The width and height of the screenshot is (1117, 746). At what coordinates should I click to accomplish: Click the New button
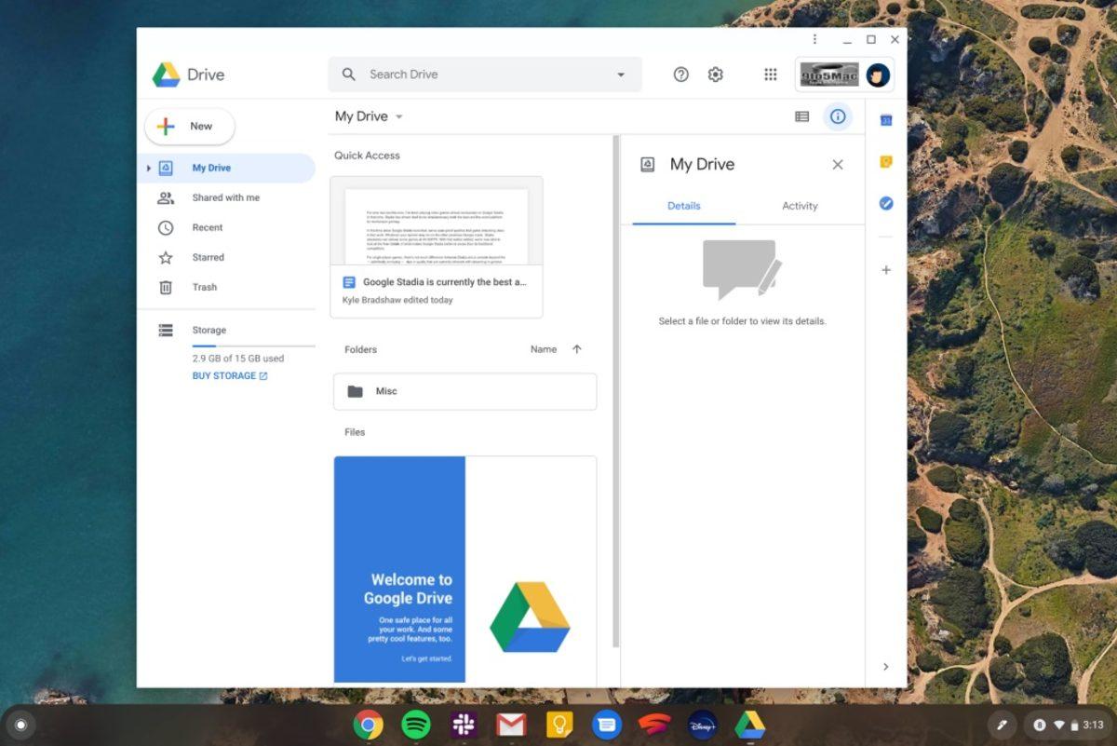(x=189, y=126)
